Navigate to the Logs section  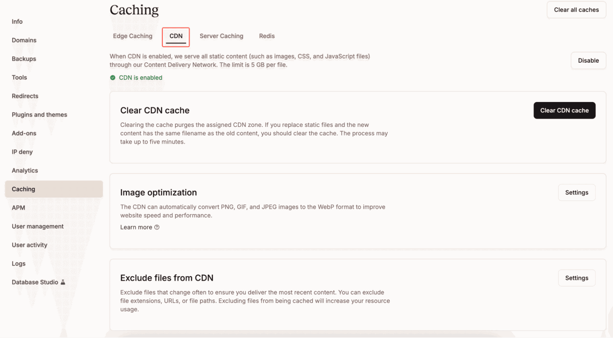(19, 263)
